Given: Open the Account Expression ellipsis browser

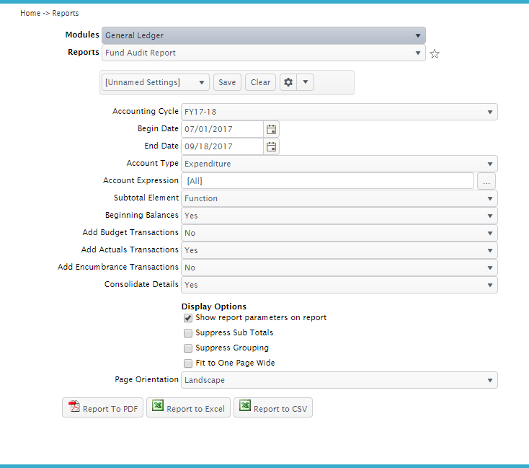Looking at the screenshot, I should tap(486, 181).
